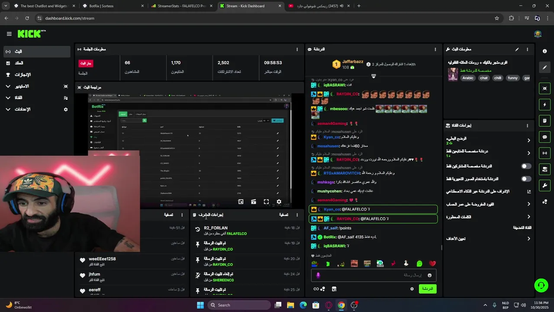Click the green chat send button
Viewport: 554px width, 312px height.
(427, 289)
